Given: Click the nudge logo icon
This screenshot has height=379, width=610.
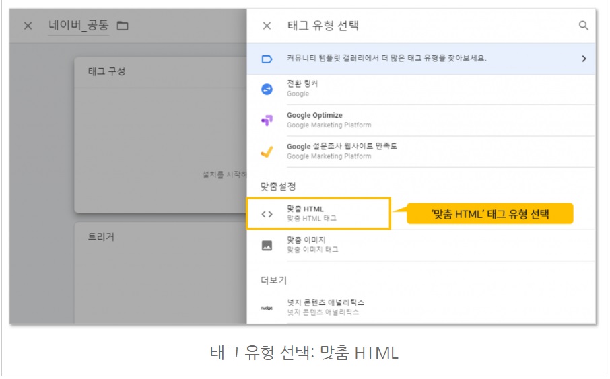Looking at the screenshot, I should (267, 308).
